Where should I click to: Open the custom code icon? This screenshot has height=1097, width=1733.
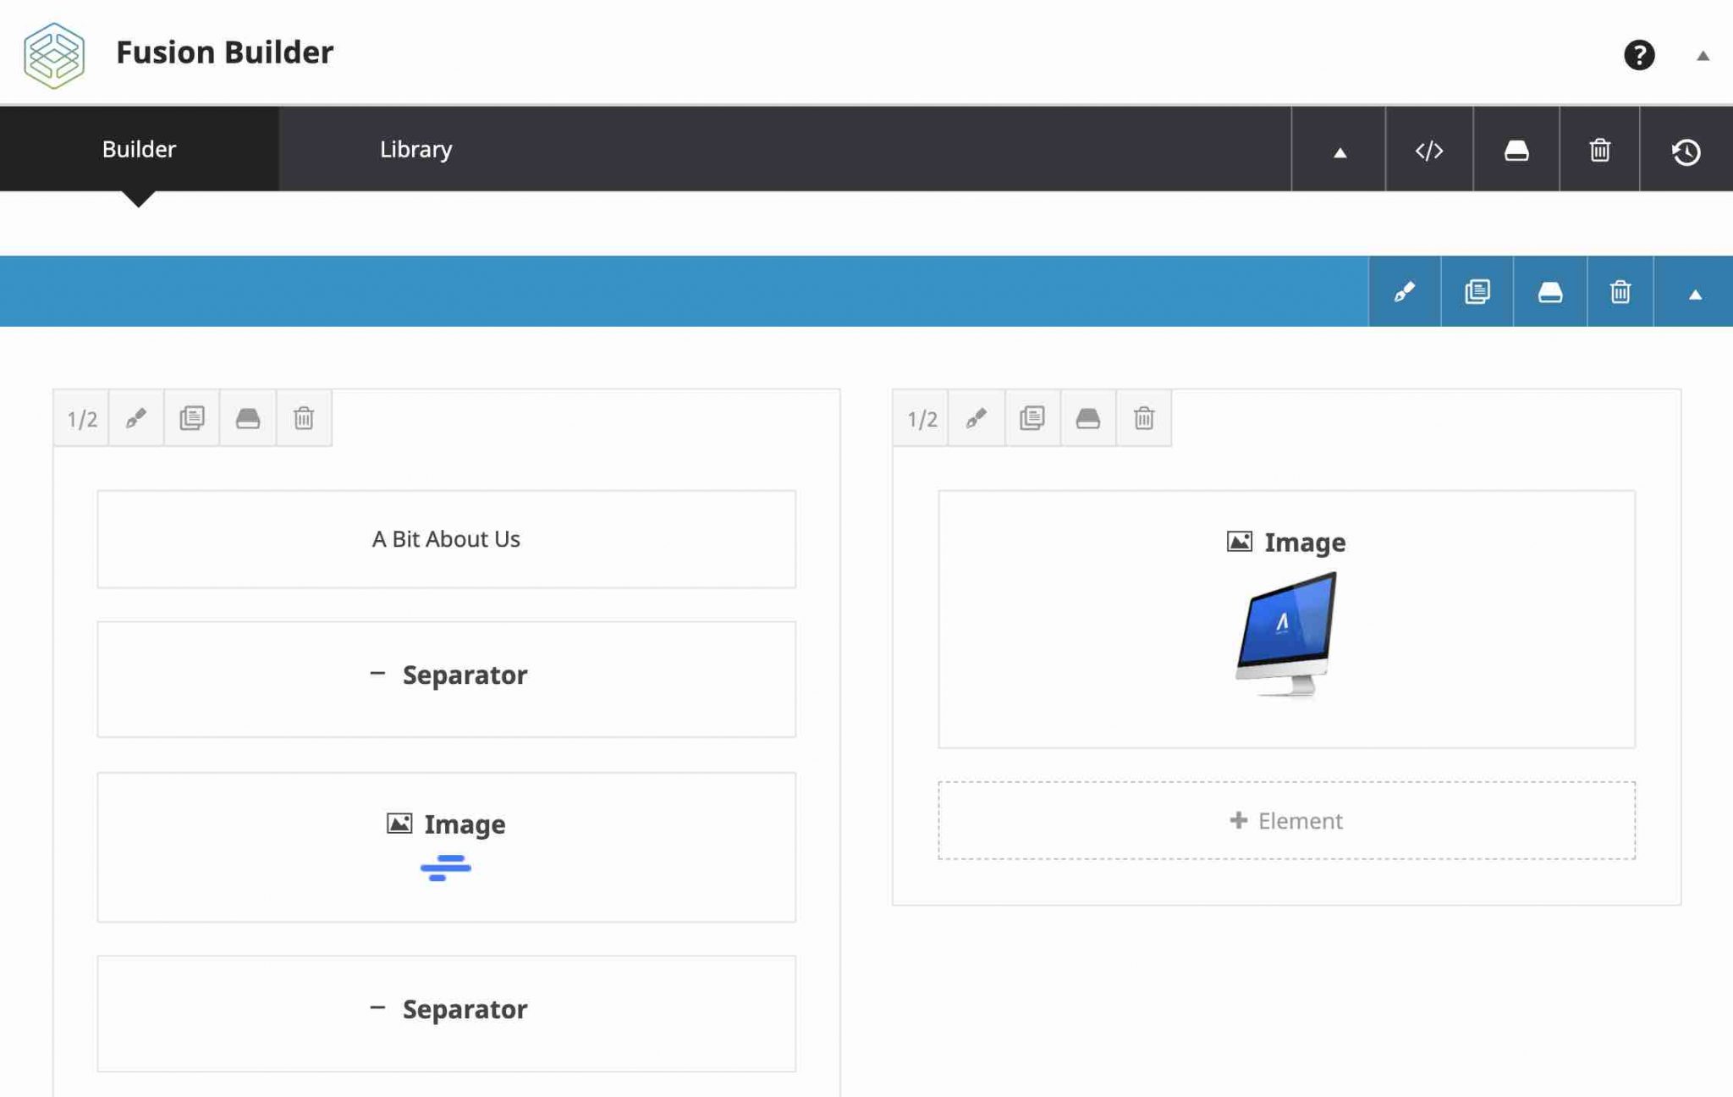1429,151
